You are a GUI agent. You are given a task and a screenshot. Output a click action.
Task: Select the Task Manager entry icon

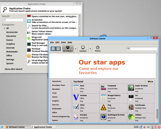click(x=29, y=44)
